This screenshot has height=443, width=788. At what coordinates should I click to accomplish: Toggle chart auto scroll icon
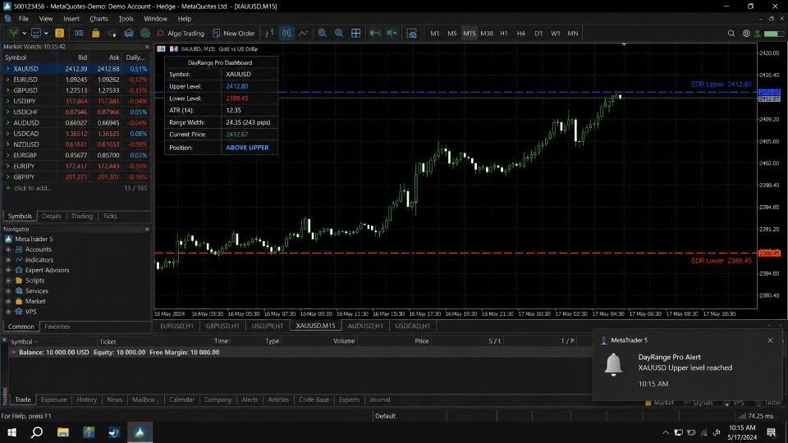(375, 33)
